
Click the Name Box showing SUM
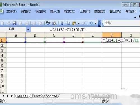(x=13, y=30)
